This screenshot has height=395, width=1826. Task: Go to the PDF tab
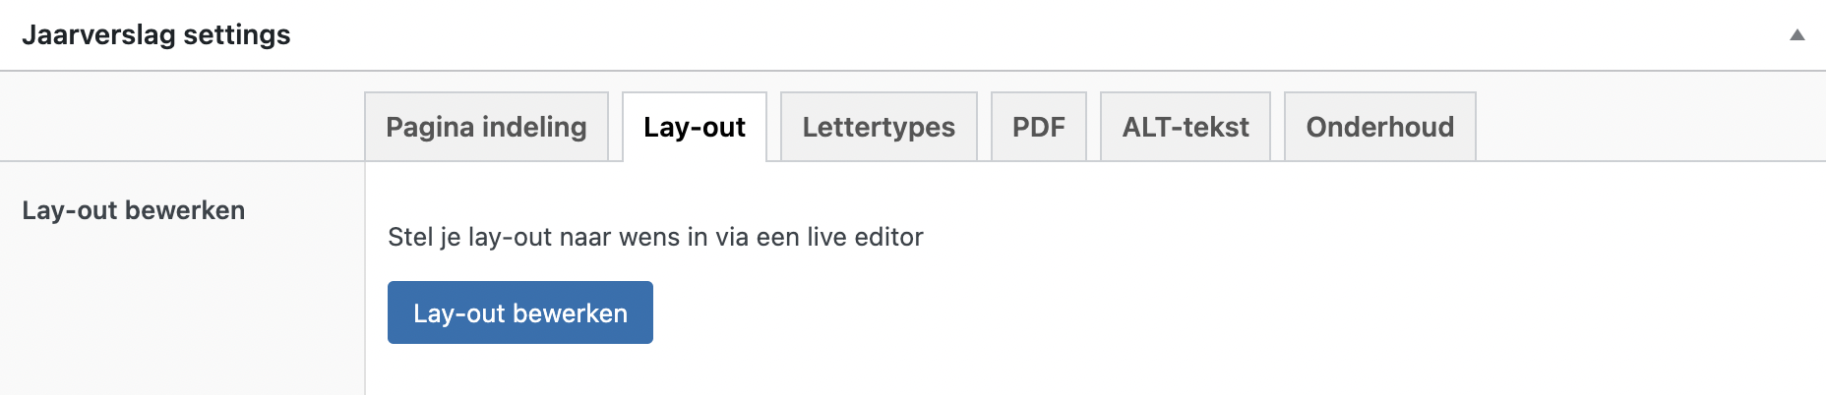[1039, 127]
